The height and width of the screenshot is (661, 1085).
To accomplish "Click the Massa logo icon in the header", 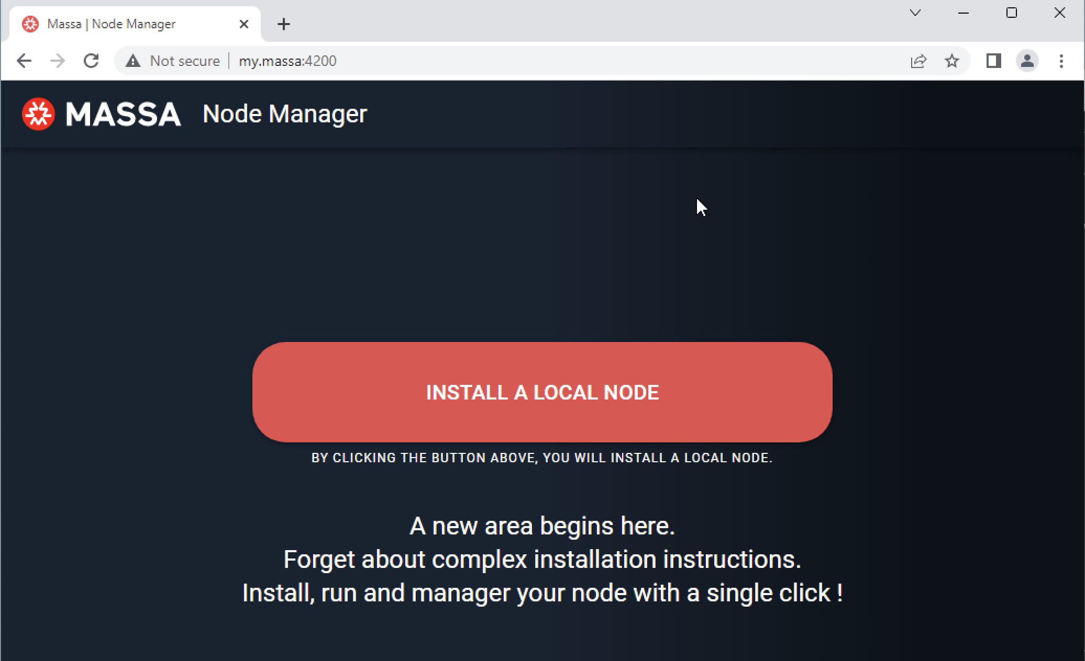I will 37,113.
